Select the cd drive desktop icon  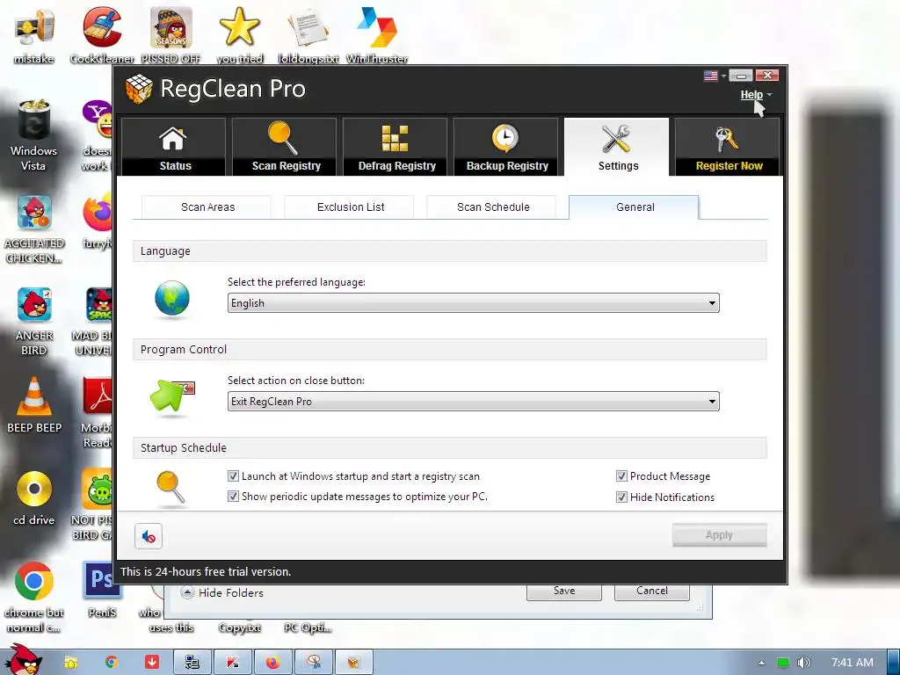[x=34, y=498]
